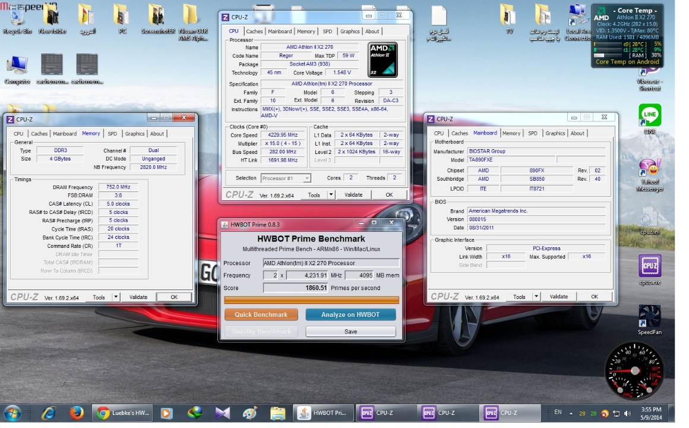This screenshot has height=428, width=689.
Task: Click Tools button in Mainboard CPU-Z window
Action: click(x=519, y=297)
